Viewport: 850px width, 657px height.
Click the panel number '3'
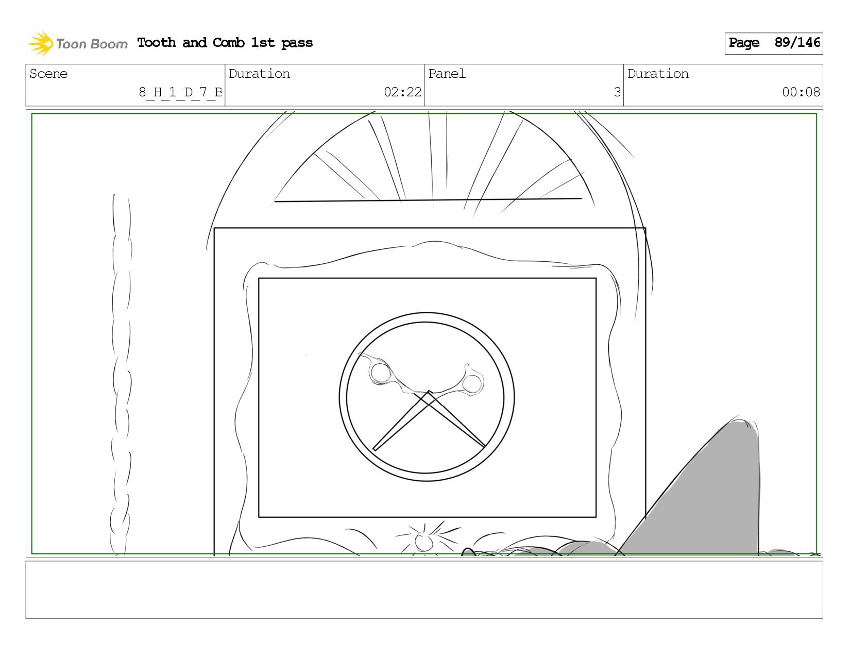point(617,92)
